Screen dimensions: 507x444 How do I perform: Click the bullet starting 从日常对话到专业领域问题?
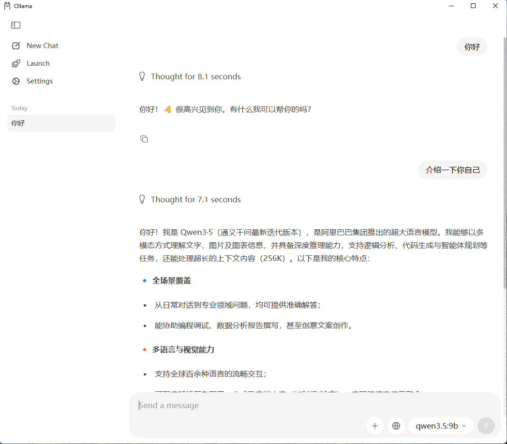tap(238, 305)
